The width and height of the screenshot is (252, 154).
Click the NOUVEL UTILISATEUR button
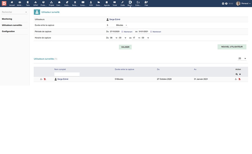232,47
